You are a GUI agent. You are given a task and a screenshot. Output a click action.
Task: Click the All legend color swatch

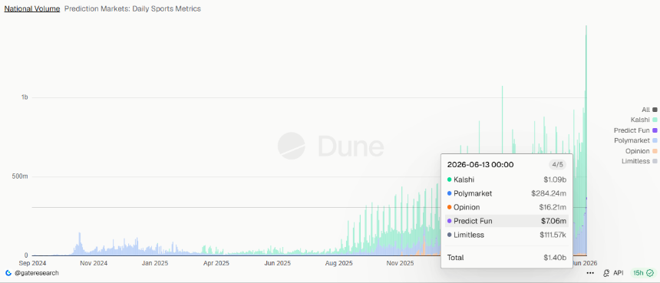[x=655, y=110]
